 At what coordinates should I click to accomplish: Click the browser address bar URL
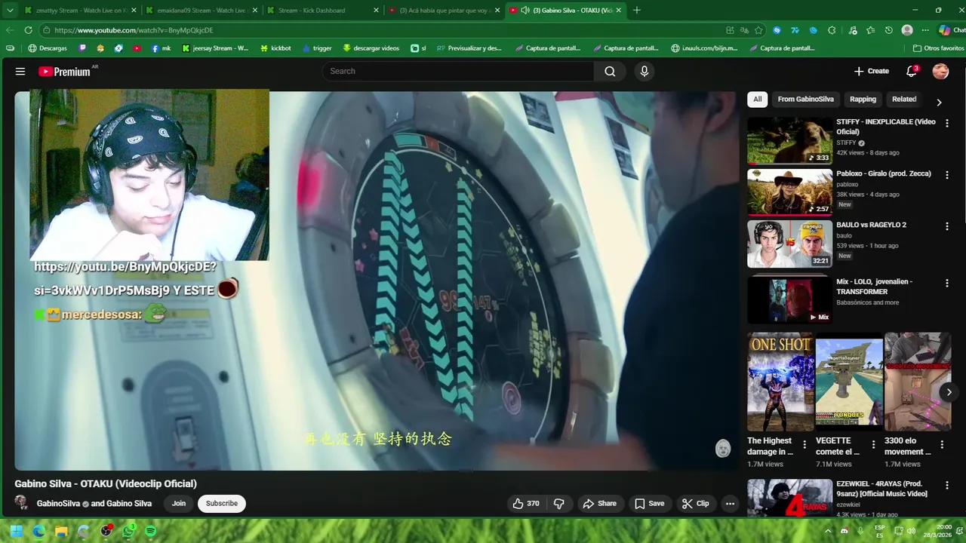[134, 30]
